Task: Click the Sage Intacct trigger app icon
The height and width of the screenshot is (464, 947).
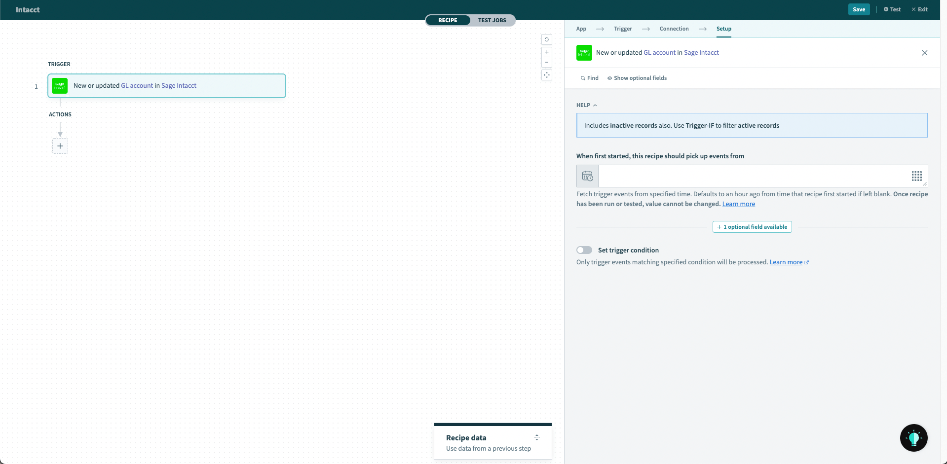Action: tap(60, 85)
